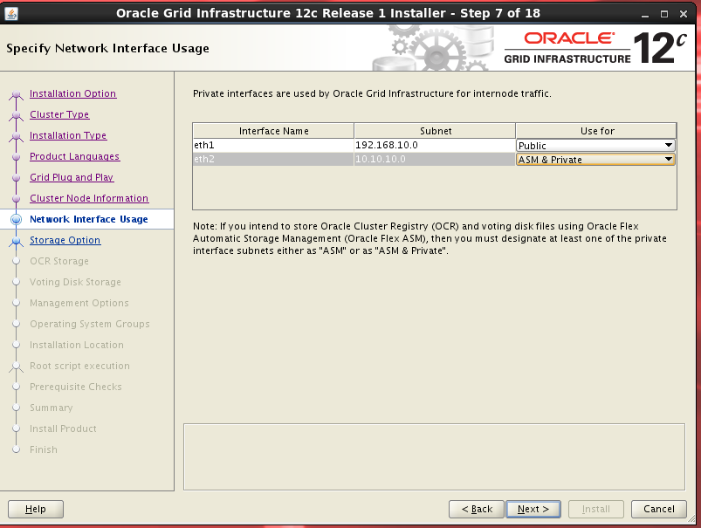Viewport: 701px width, 528px height.
Task: Click the Cluster Node Information step marker
Action: [16, 198]
